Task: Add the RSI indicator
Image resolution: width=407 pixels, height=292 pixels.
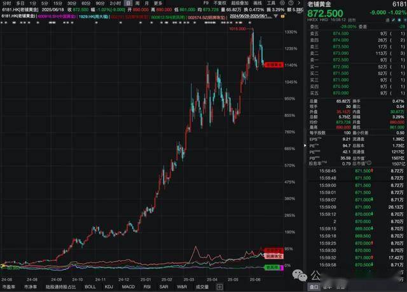Action: click(147, 287)
